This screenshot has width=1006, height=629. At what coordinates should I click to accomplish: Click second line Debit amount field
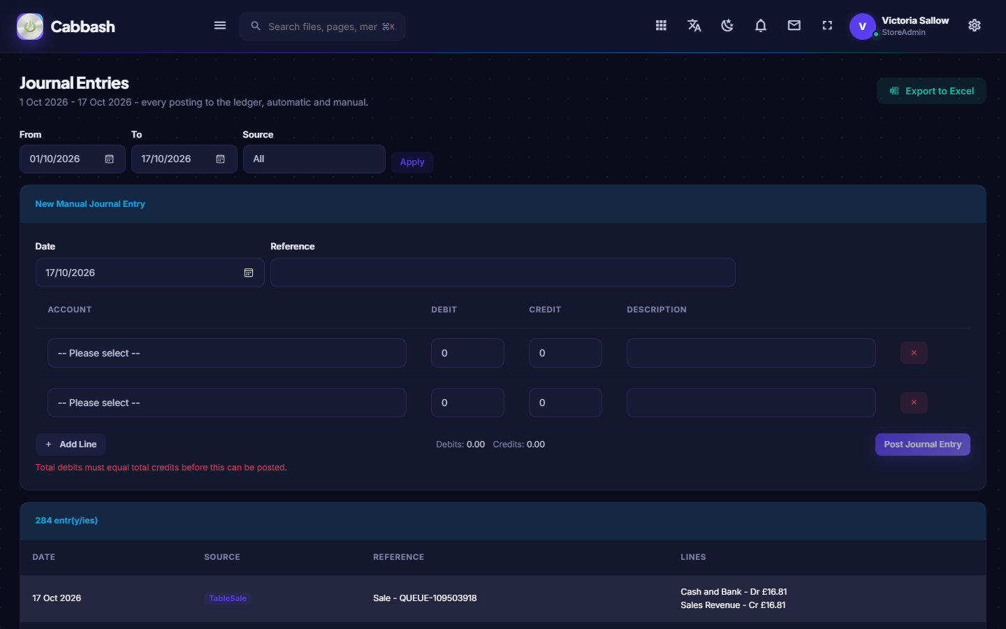467,403
